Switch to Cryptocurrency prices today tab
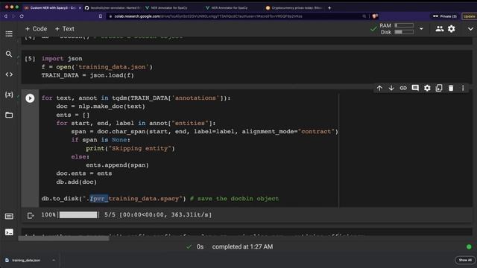The width and height of the screenshot is (477, 268). pyautogui.click(x=294, y=7)
